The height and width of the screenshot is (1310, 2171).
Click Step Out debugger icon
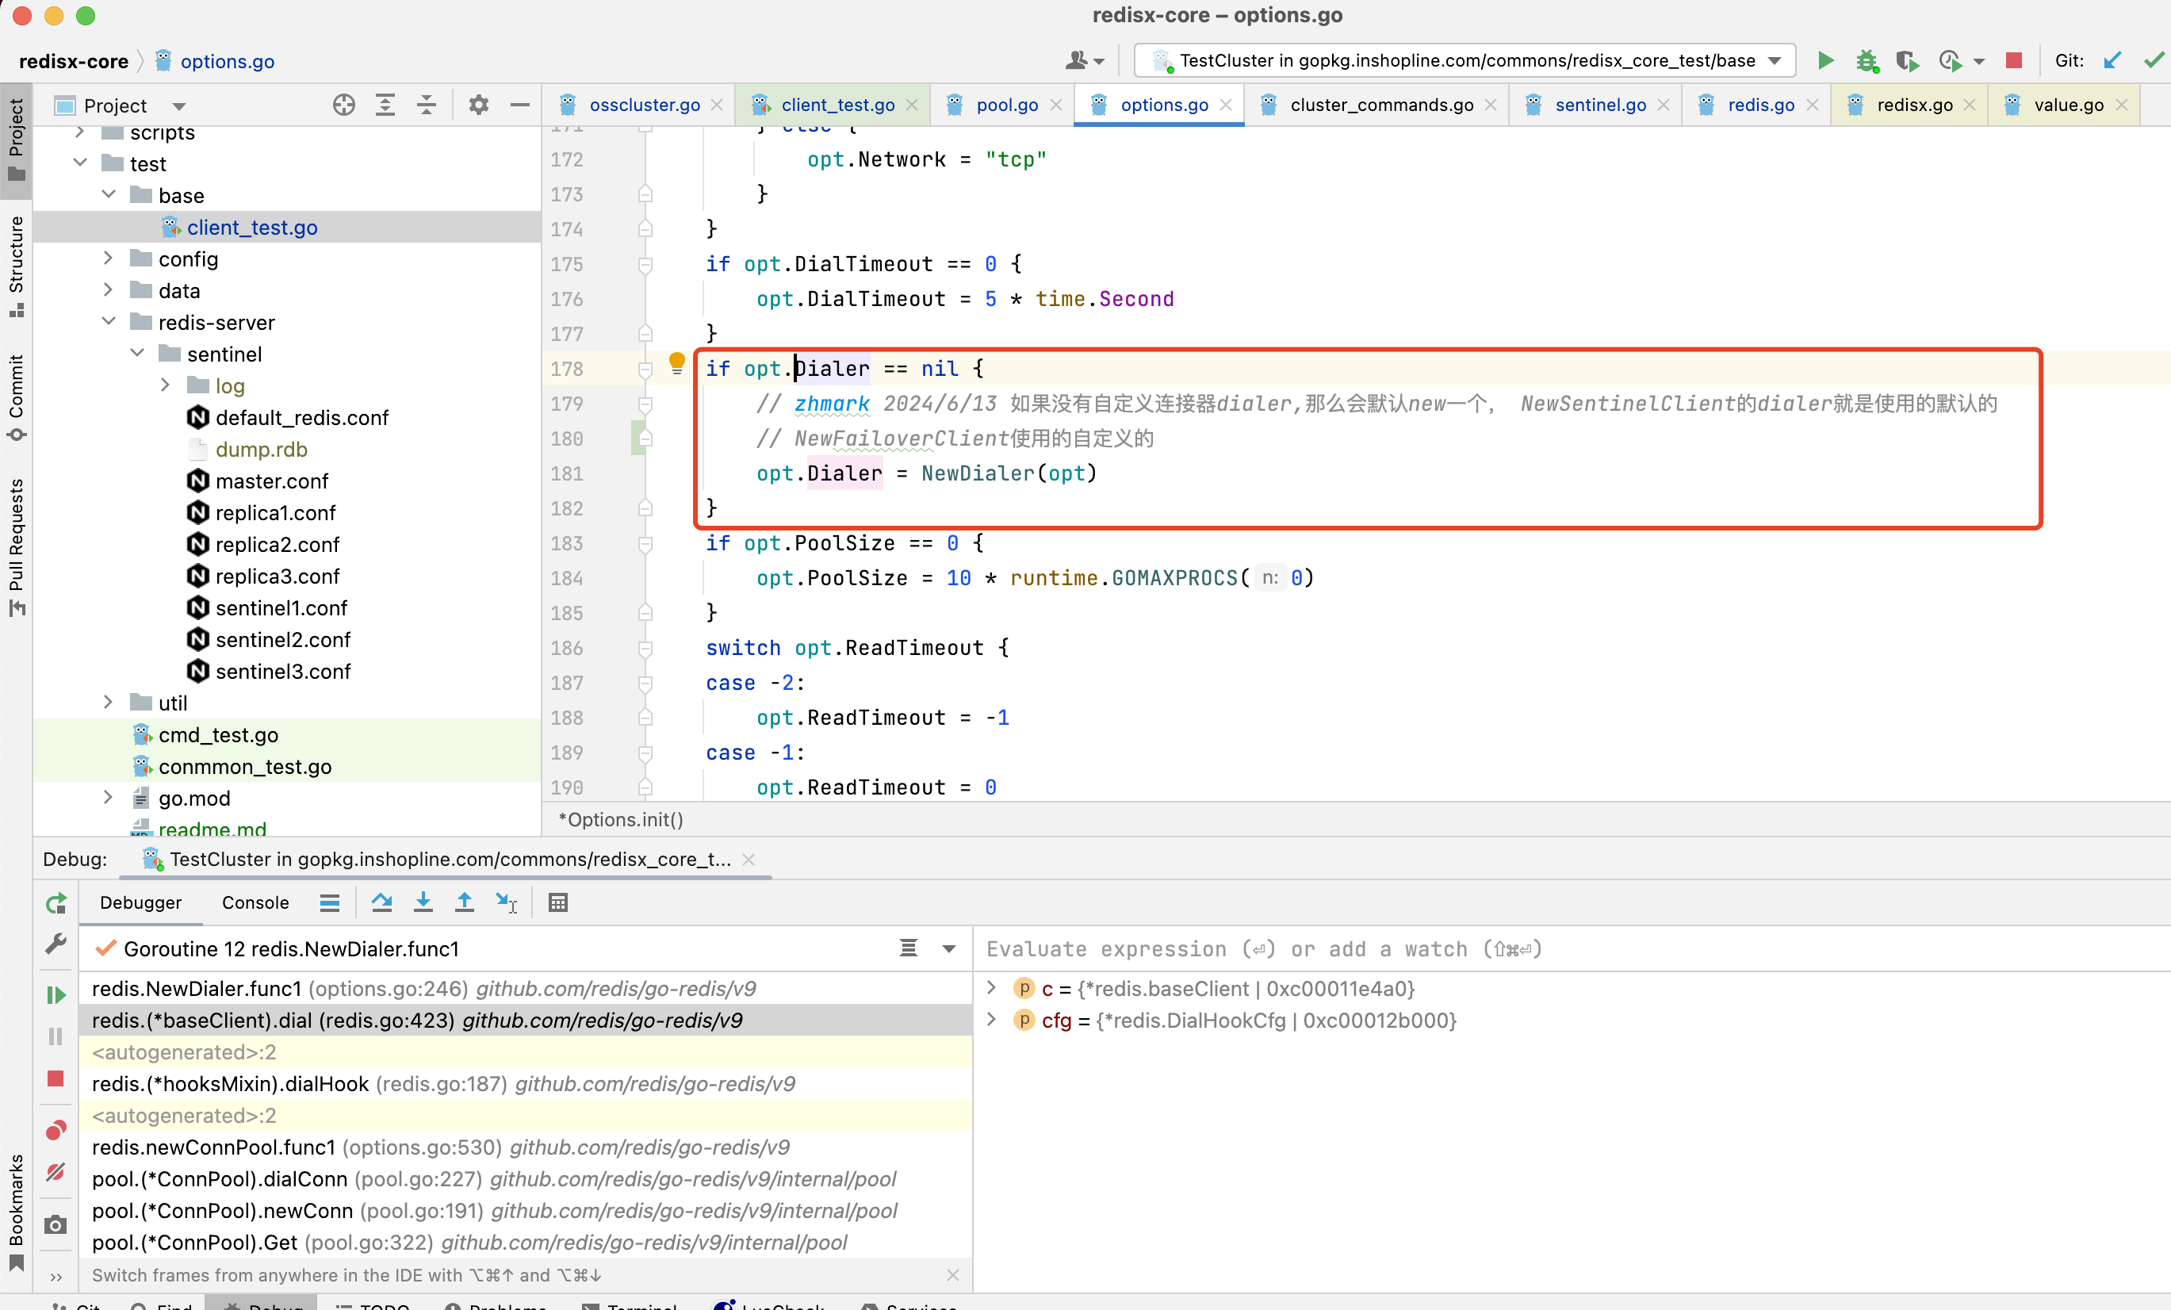pyautogui.click(x=465, y=902)
